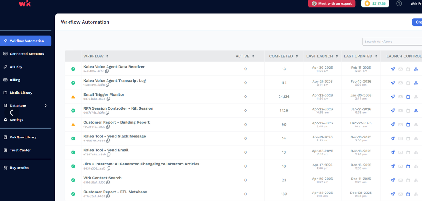
Task: Sort table by LAST LAUNCH column
Action: coord(336,57)
